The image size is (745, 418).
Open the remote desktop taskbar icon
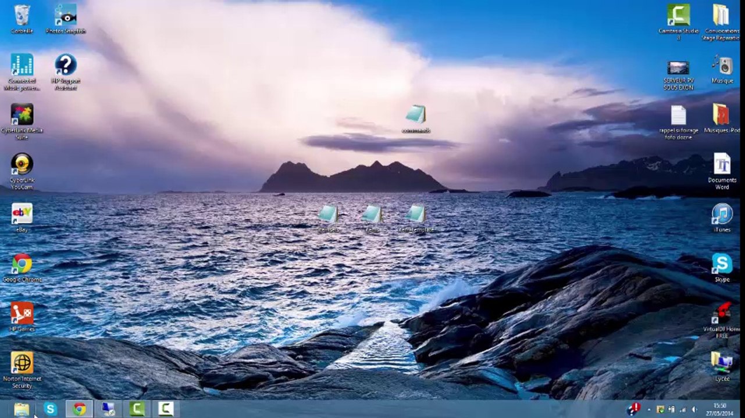click(108, 409)
